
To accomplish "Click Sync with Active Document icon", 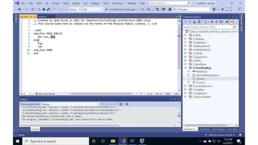I will tap(212, 22).
